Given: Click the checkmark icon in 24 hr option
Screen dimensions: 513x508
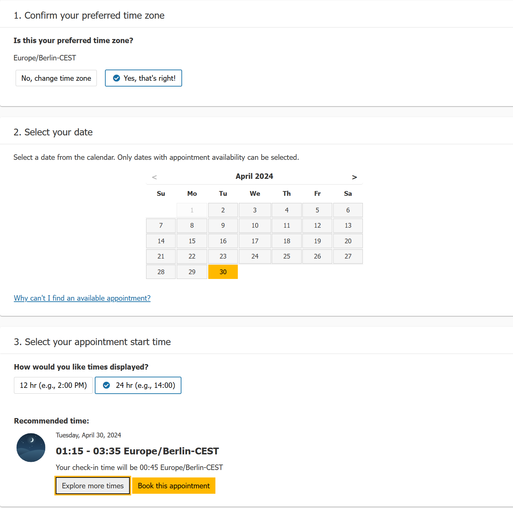Looking at the screenshot, I should point(106,385).
